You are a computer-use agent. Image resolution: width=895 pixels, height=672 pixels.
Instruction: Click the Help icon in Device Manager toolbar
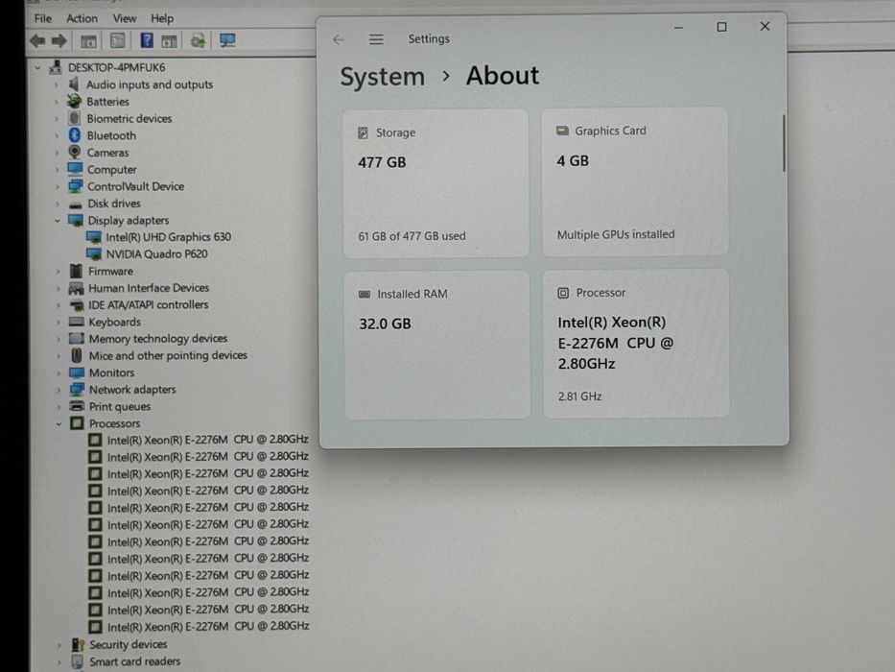(147, 40)
